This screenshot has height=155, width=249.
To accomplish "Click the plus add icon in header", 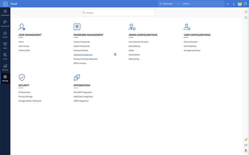I will pyautogui.click(x=228, y=4).
